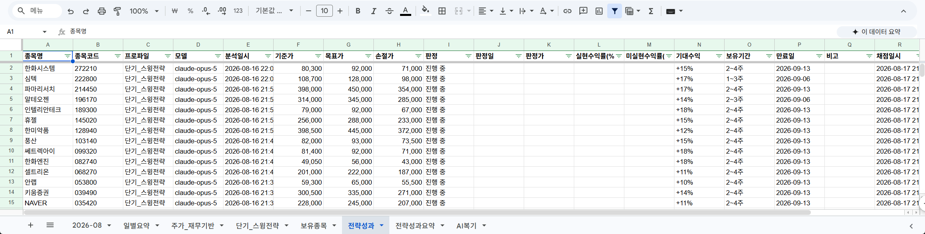Open all sheets list icon
This screenshot has height=234, width=925.
tap(50, 225)
